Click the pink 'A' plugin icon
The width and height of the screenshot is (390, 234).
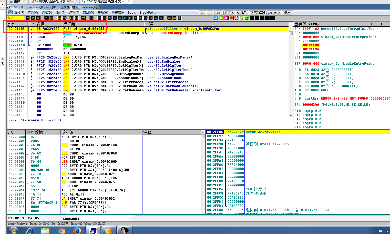tap(226, 18)
